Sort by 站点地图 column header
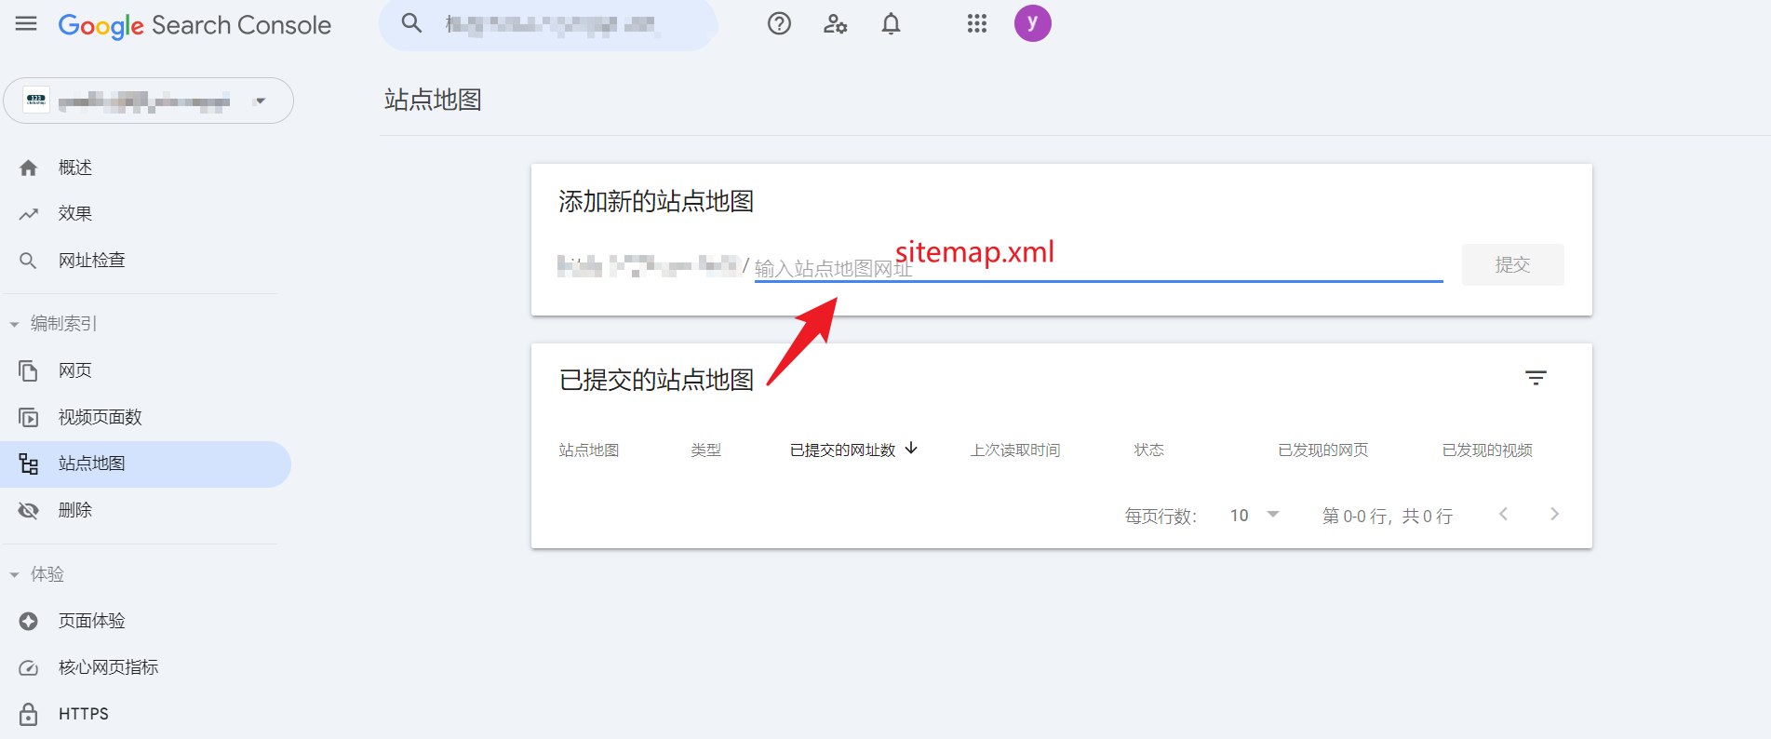Screen dimensions: 1771x739 coord(588,450)
